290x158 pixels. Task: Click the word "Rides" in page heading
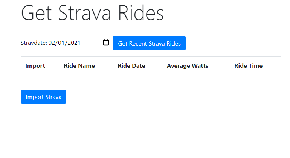(141, 14)
